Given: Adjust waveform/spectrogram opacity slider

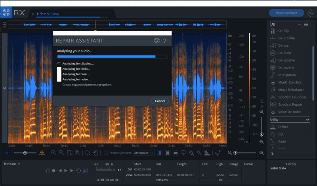Looking at the screenshot, I should [25, 153].
